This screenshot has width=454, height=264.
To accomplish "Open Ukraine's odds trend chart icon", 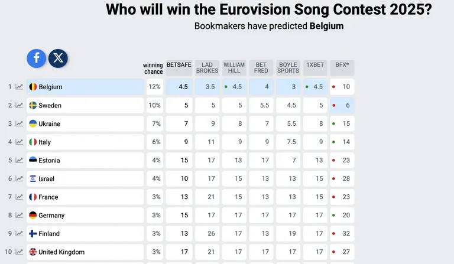I will click(19, 124).
